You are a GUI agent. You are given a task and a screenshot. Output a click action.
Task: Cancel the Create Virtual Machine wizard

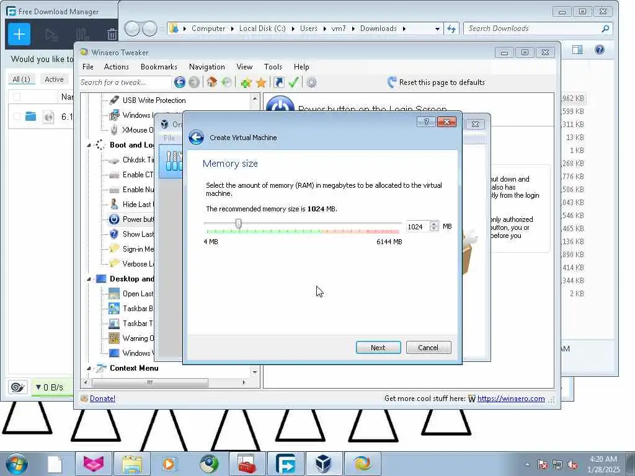coord(428,348)
